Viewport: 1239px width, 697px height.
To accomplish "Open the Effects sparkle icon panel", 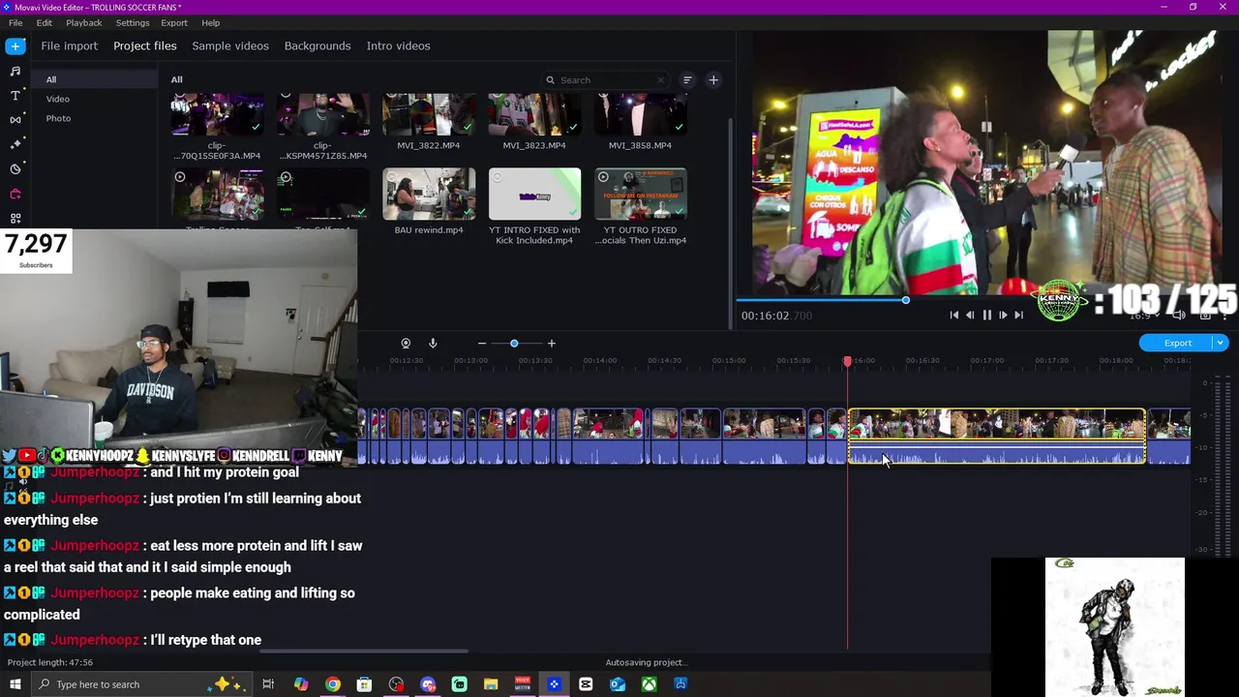I will point(15,144).
